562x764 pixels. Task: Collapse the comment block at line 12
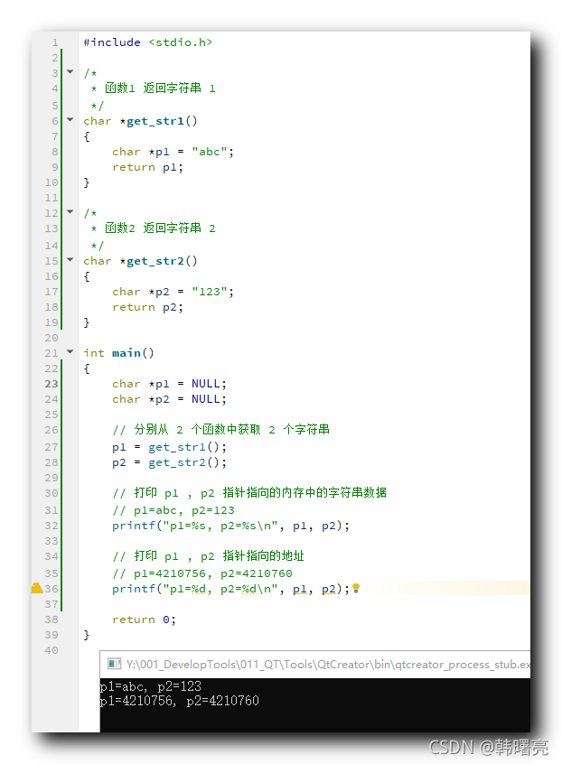tap(70, 212)
